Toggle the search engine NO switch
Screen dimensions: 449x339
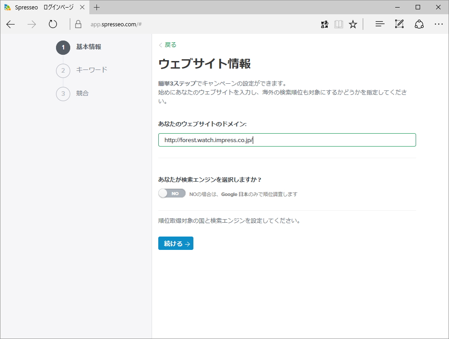[x=172, y=193]
